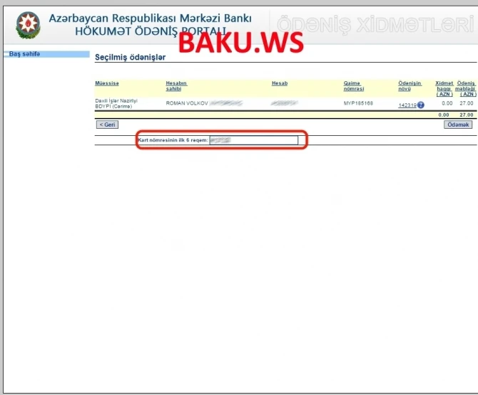Viewport: 478px width, 395px height.
Task: Click the blue help question mark icon
Action: coord(421,105)
